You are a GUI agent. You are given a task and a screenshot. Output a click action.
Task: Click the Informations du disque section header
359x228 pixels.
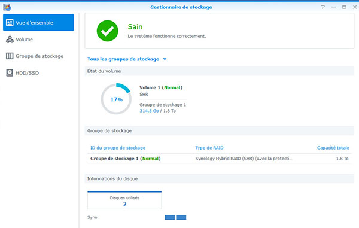[220, 178]
